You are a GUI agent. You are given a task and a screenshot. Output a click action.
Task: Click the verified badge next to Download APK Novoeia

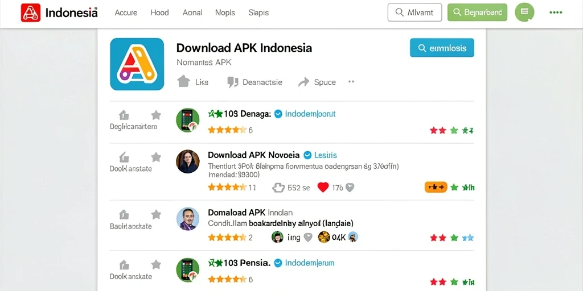point(307,155)
